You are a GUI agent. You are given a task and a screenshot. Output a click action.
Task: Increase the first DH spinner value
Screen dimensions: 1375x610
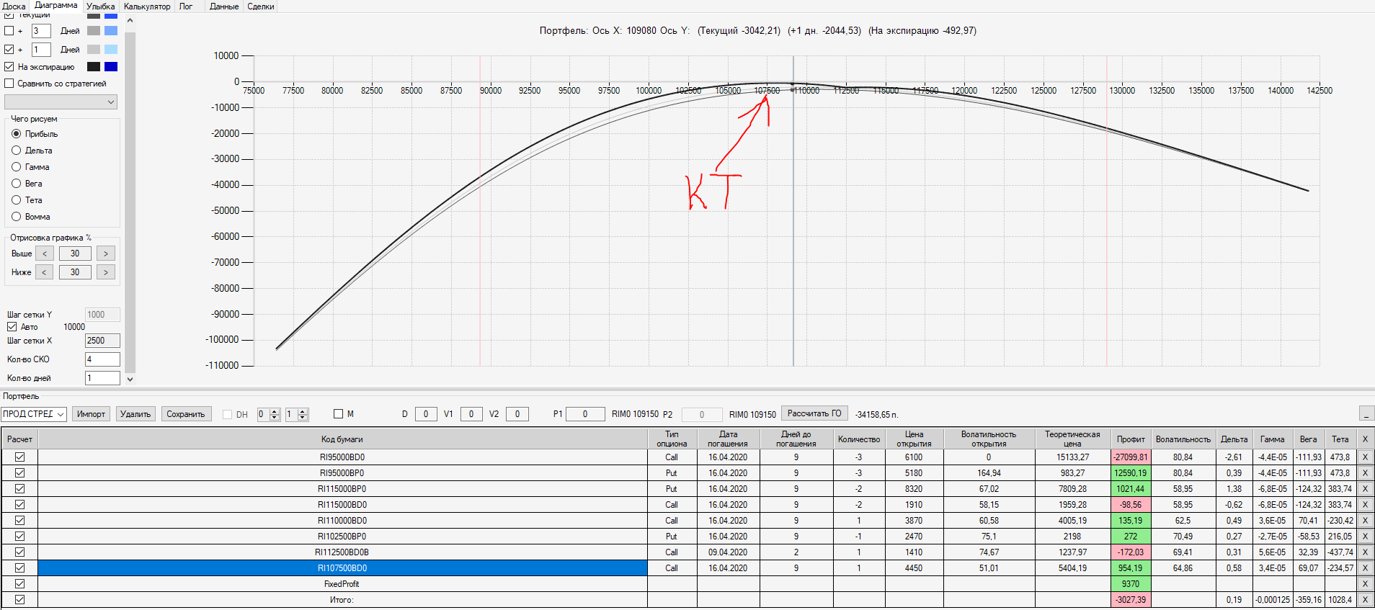275,411
